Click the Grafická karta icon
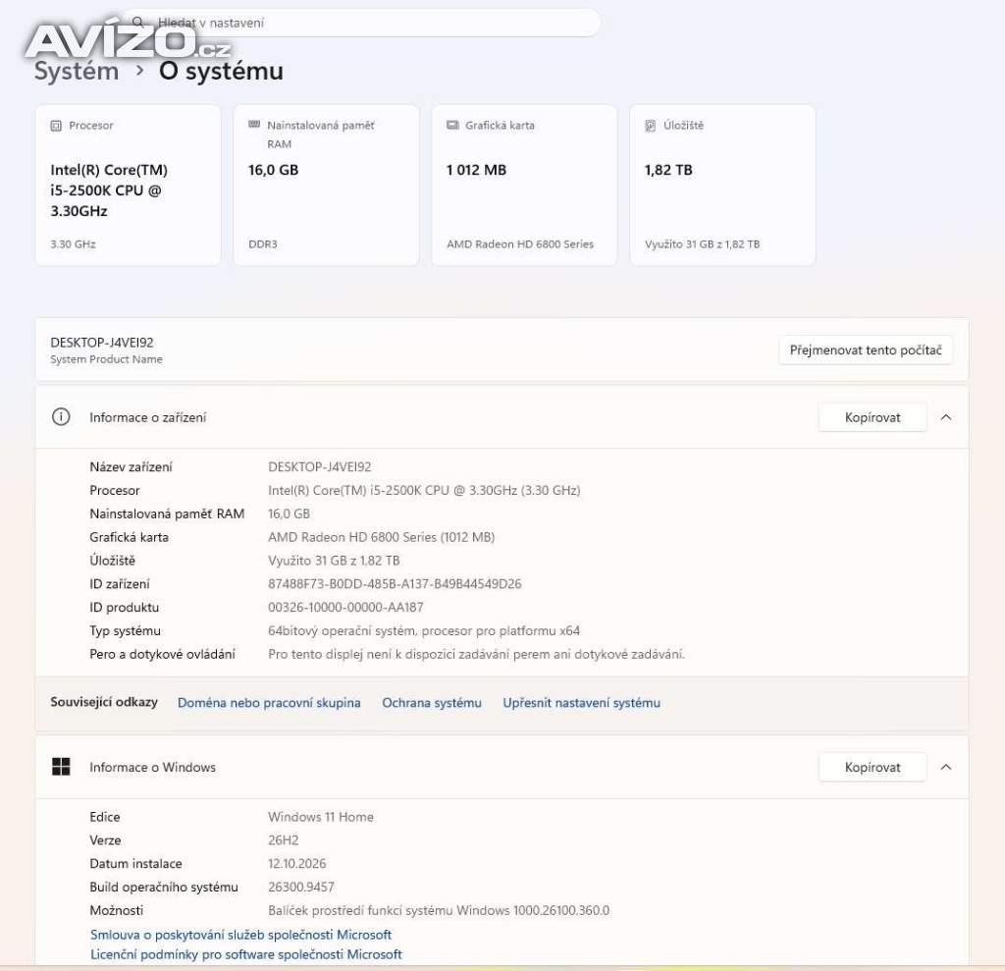1005x971 pixels. 452,125
